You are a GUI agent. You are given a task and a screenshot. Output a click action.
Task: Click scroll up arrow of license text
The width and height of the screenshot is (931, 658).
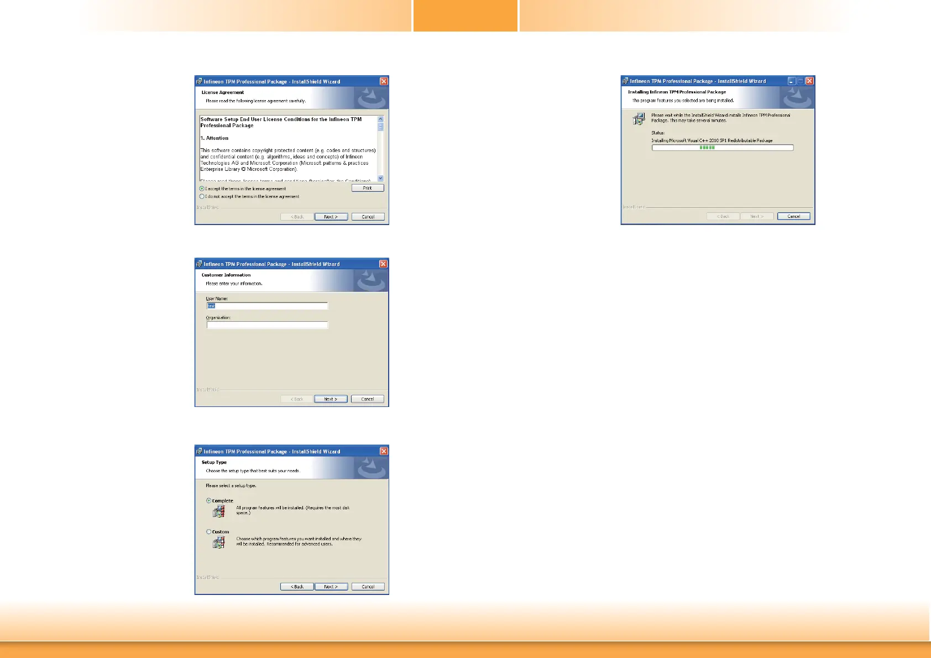click(x=380, y=119)
